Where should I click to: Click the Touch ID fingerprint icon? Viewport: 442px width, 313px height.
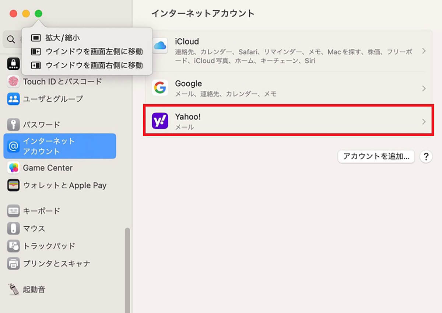tap(13, 81)
